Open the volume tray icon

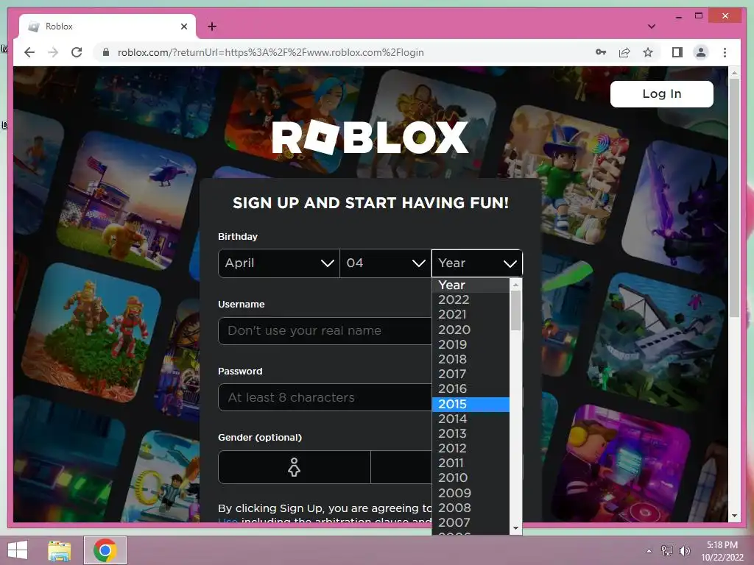pos(684,550)
